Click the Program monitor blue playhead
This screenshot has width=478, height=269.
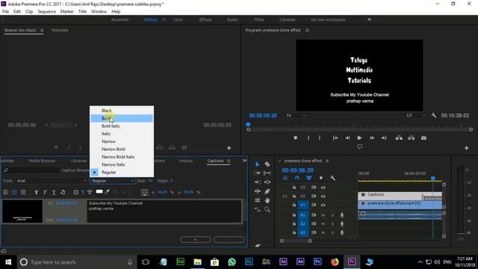248,125
